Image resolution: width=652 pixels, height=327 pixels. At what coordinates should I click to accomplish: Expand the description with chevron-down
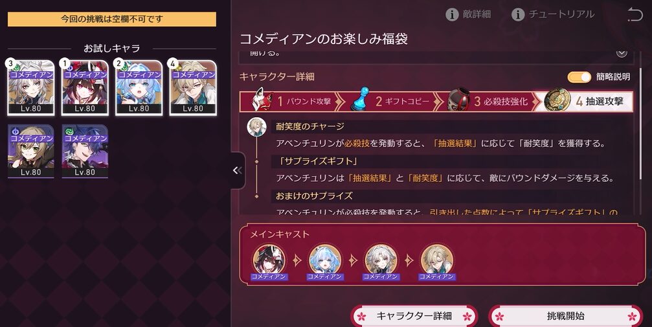tap(621, 53)
